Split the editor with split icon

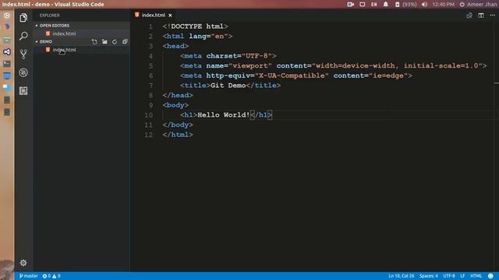point(481,16)
